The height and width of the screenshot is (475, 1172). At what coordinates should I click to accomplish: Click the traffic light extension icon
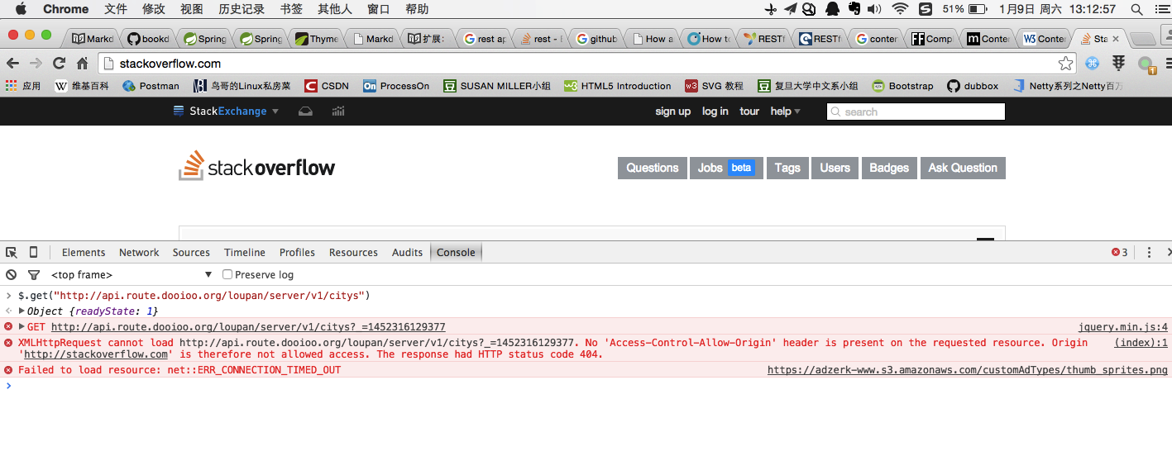pos(1119,63)
